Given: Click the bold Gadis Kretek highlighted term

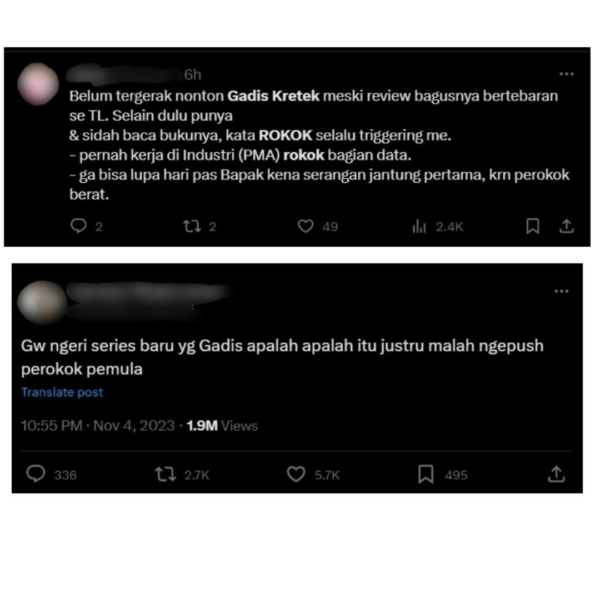Looking at the screenshot, I should click(x=273, y=96).
